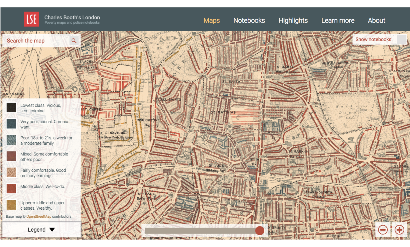This screenshot has height=247, width=410.
Task: Click the St Jude Mildmay Park map label
Action: (x=216, y=168)
